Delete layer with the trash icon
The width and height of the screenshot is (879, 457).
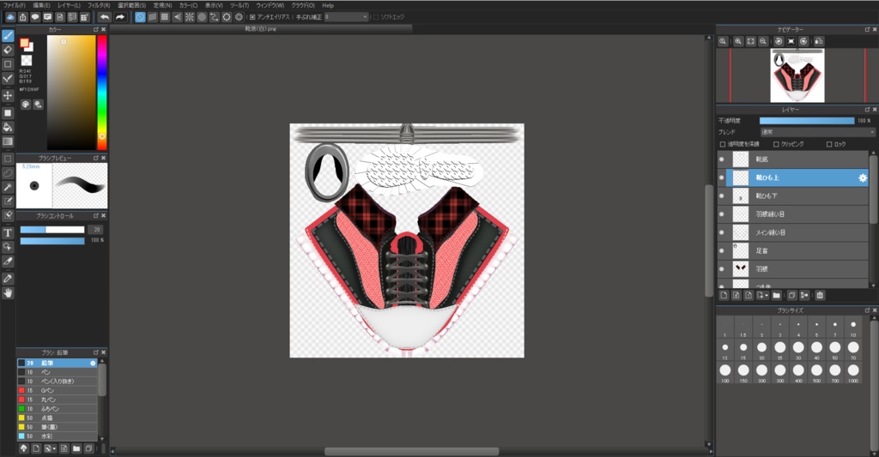[820, 295]
